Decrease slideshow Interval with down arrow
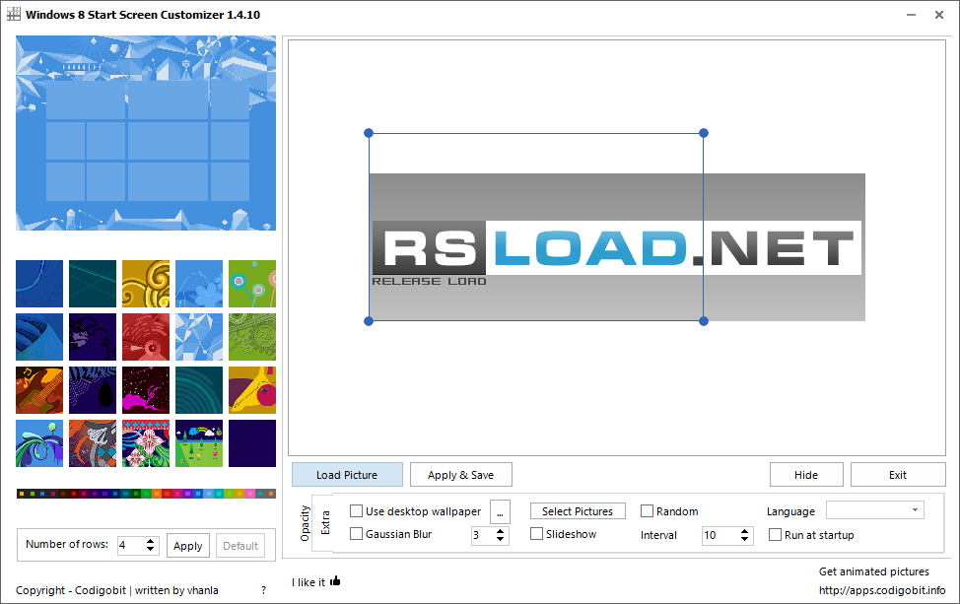Screen dimensions: 960x604 click(x=744, y=539)
